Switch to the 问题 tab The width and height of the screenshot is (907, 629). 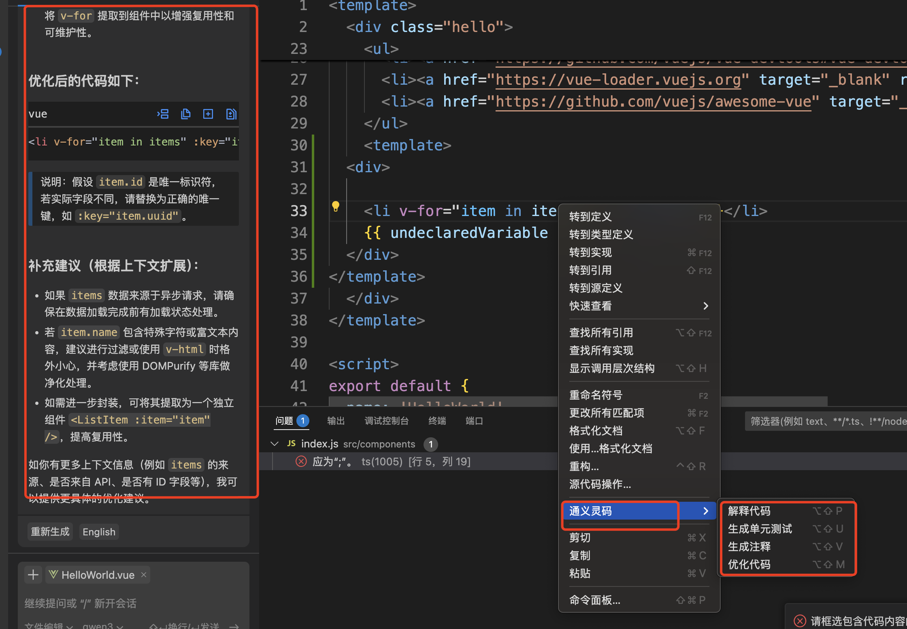coord(292,421)
